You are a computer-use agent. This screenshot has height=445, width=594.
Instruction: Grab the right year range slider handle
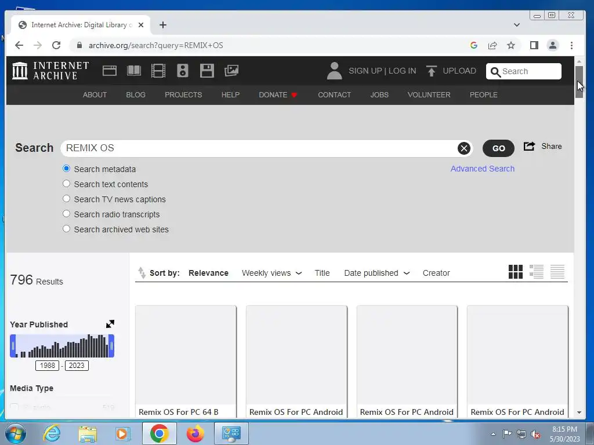click(x=111, y=346)
